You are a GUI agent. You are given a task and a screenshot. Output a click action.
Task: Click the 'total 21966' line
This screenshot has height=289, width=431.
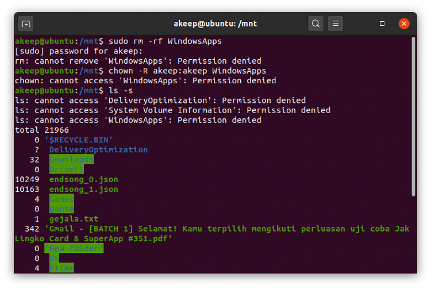[x=42, y=130]
